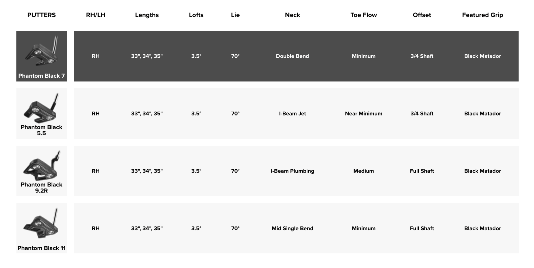Select the Phantom Black 11 name label
The height and width of the screenshot is (268, 534).
[x=41, y=248]
